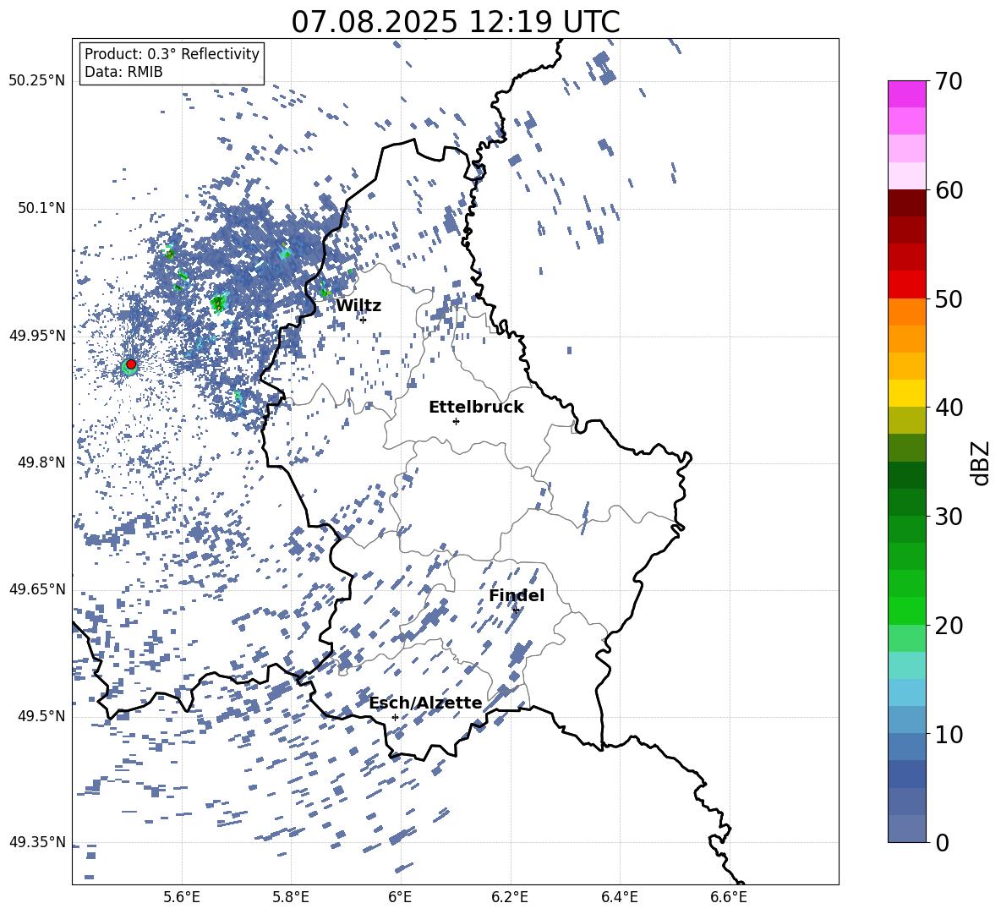
Task: Click the 40 tick label on colorbar
Action: pos(949,408)
